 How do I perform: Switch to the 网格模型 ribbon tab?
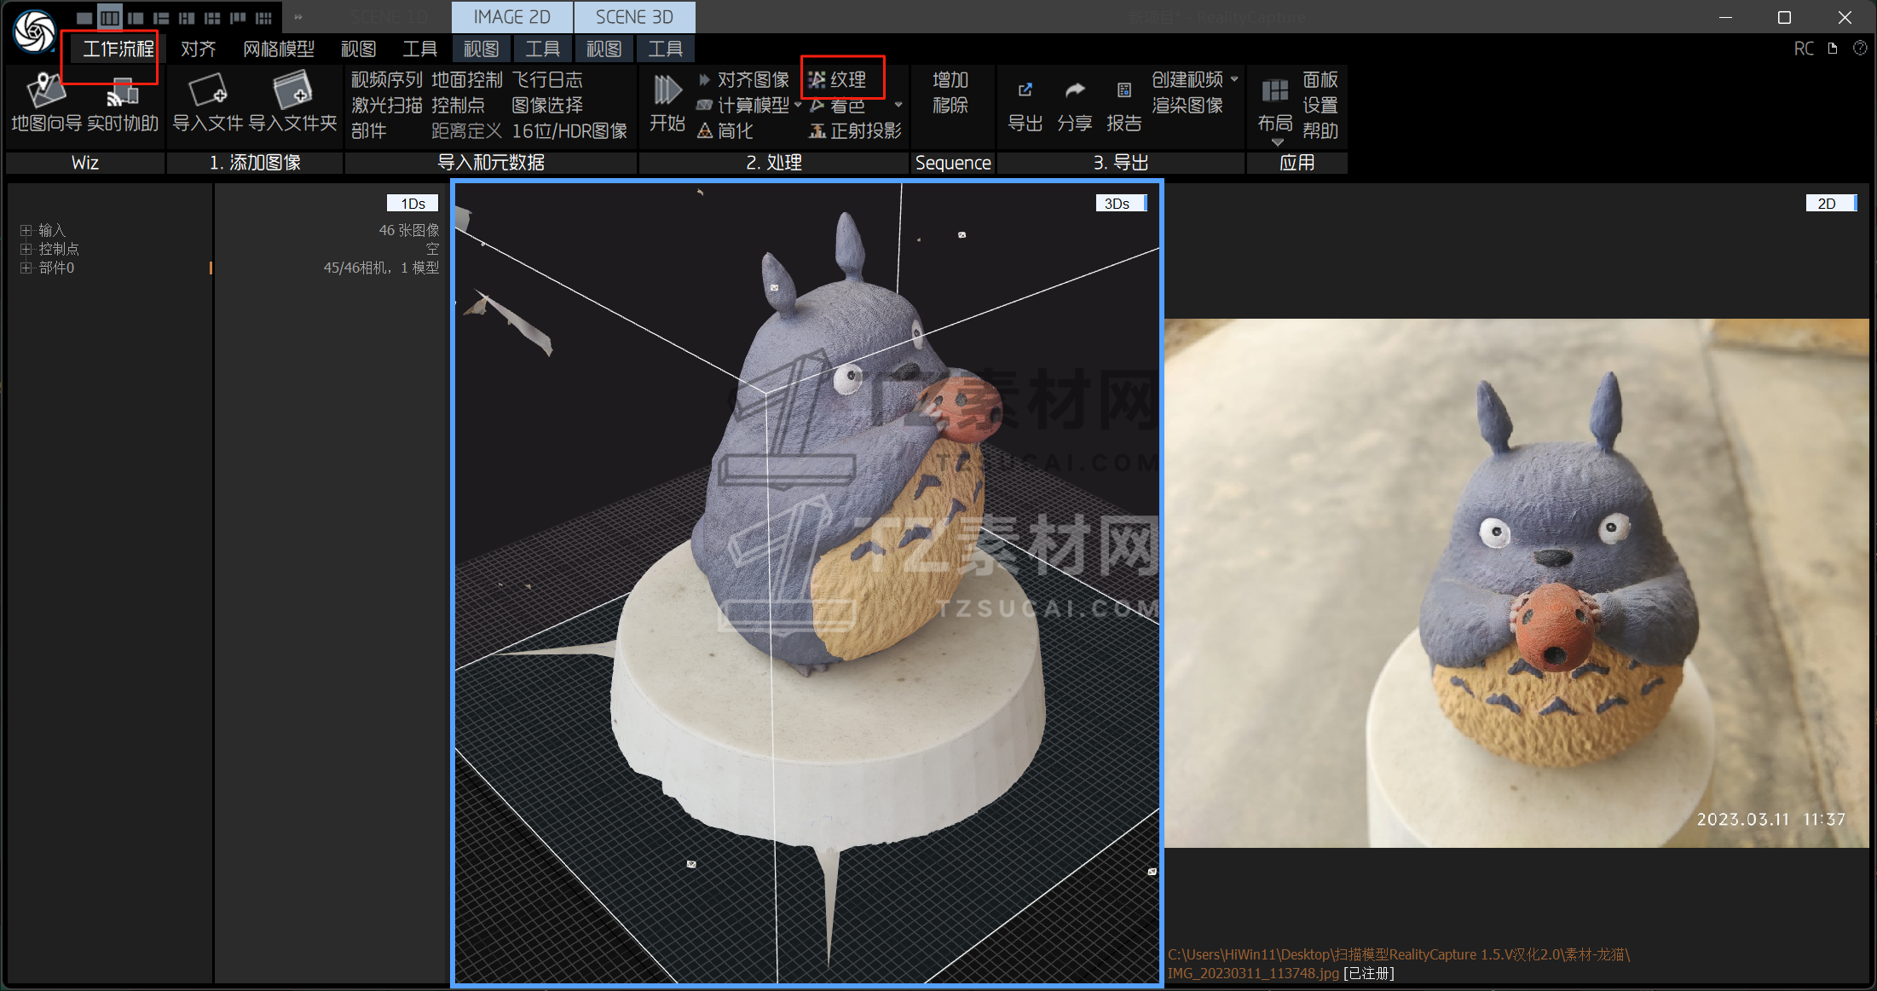click(278, 49)
